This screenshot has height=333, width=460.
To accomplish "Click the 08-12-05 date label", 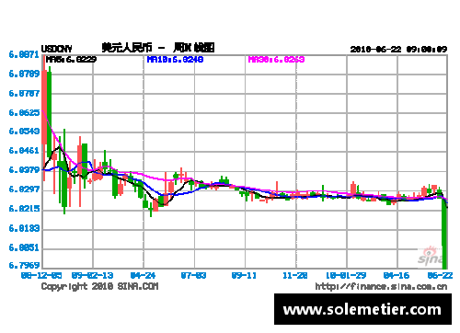I will (41, 275).
